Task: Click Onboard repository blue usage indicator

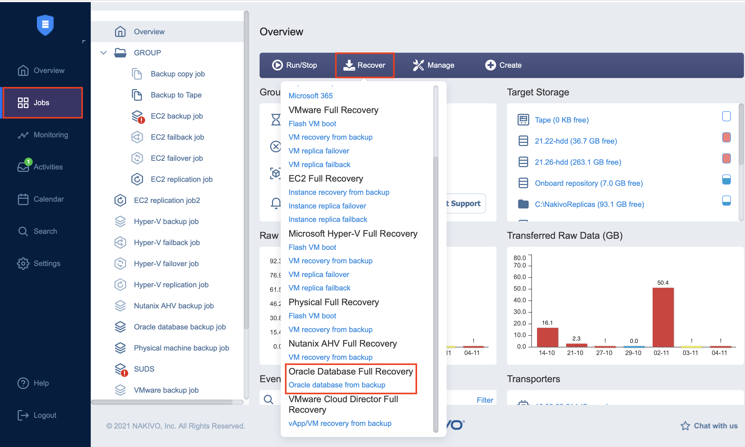Action: tap(726, 179)
